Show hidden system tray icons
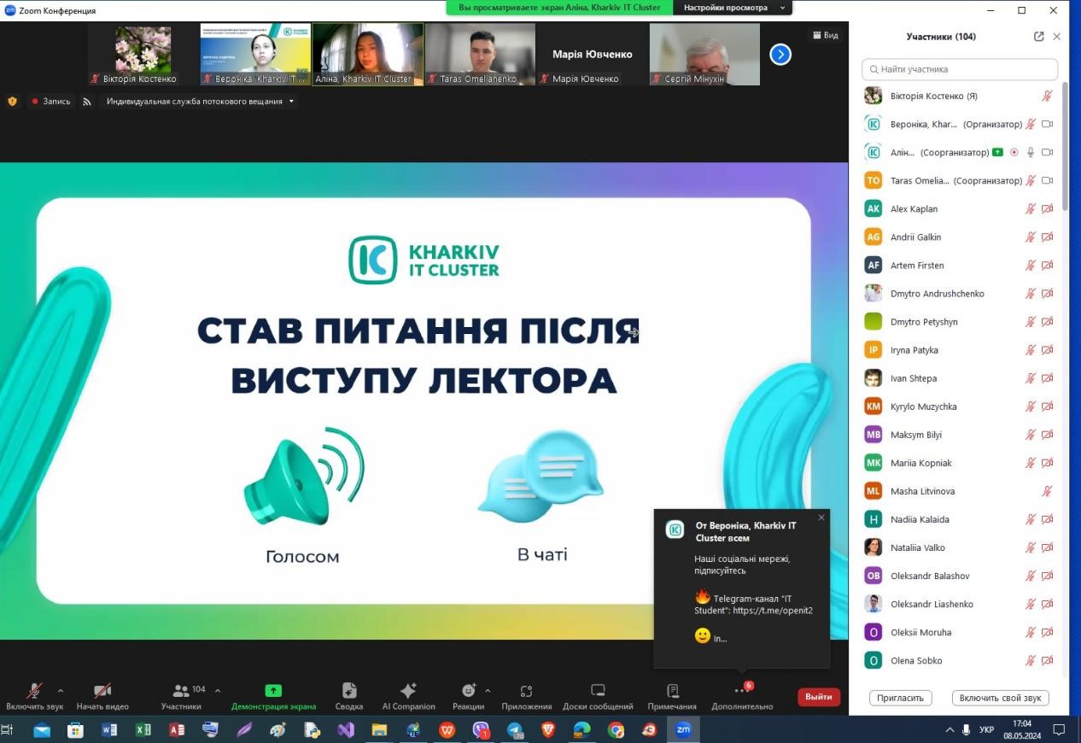The width and height of the screenshot is (1081, 743). 950,730
